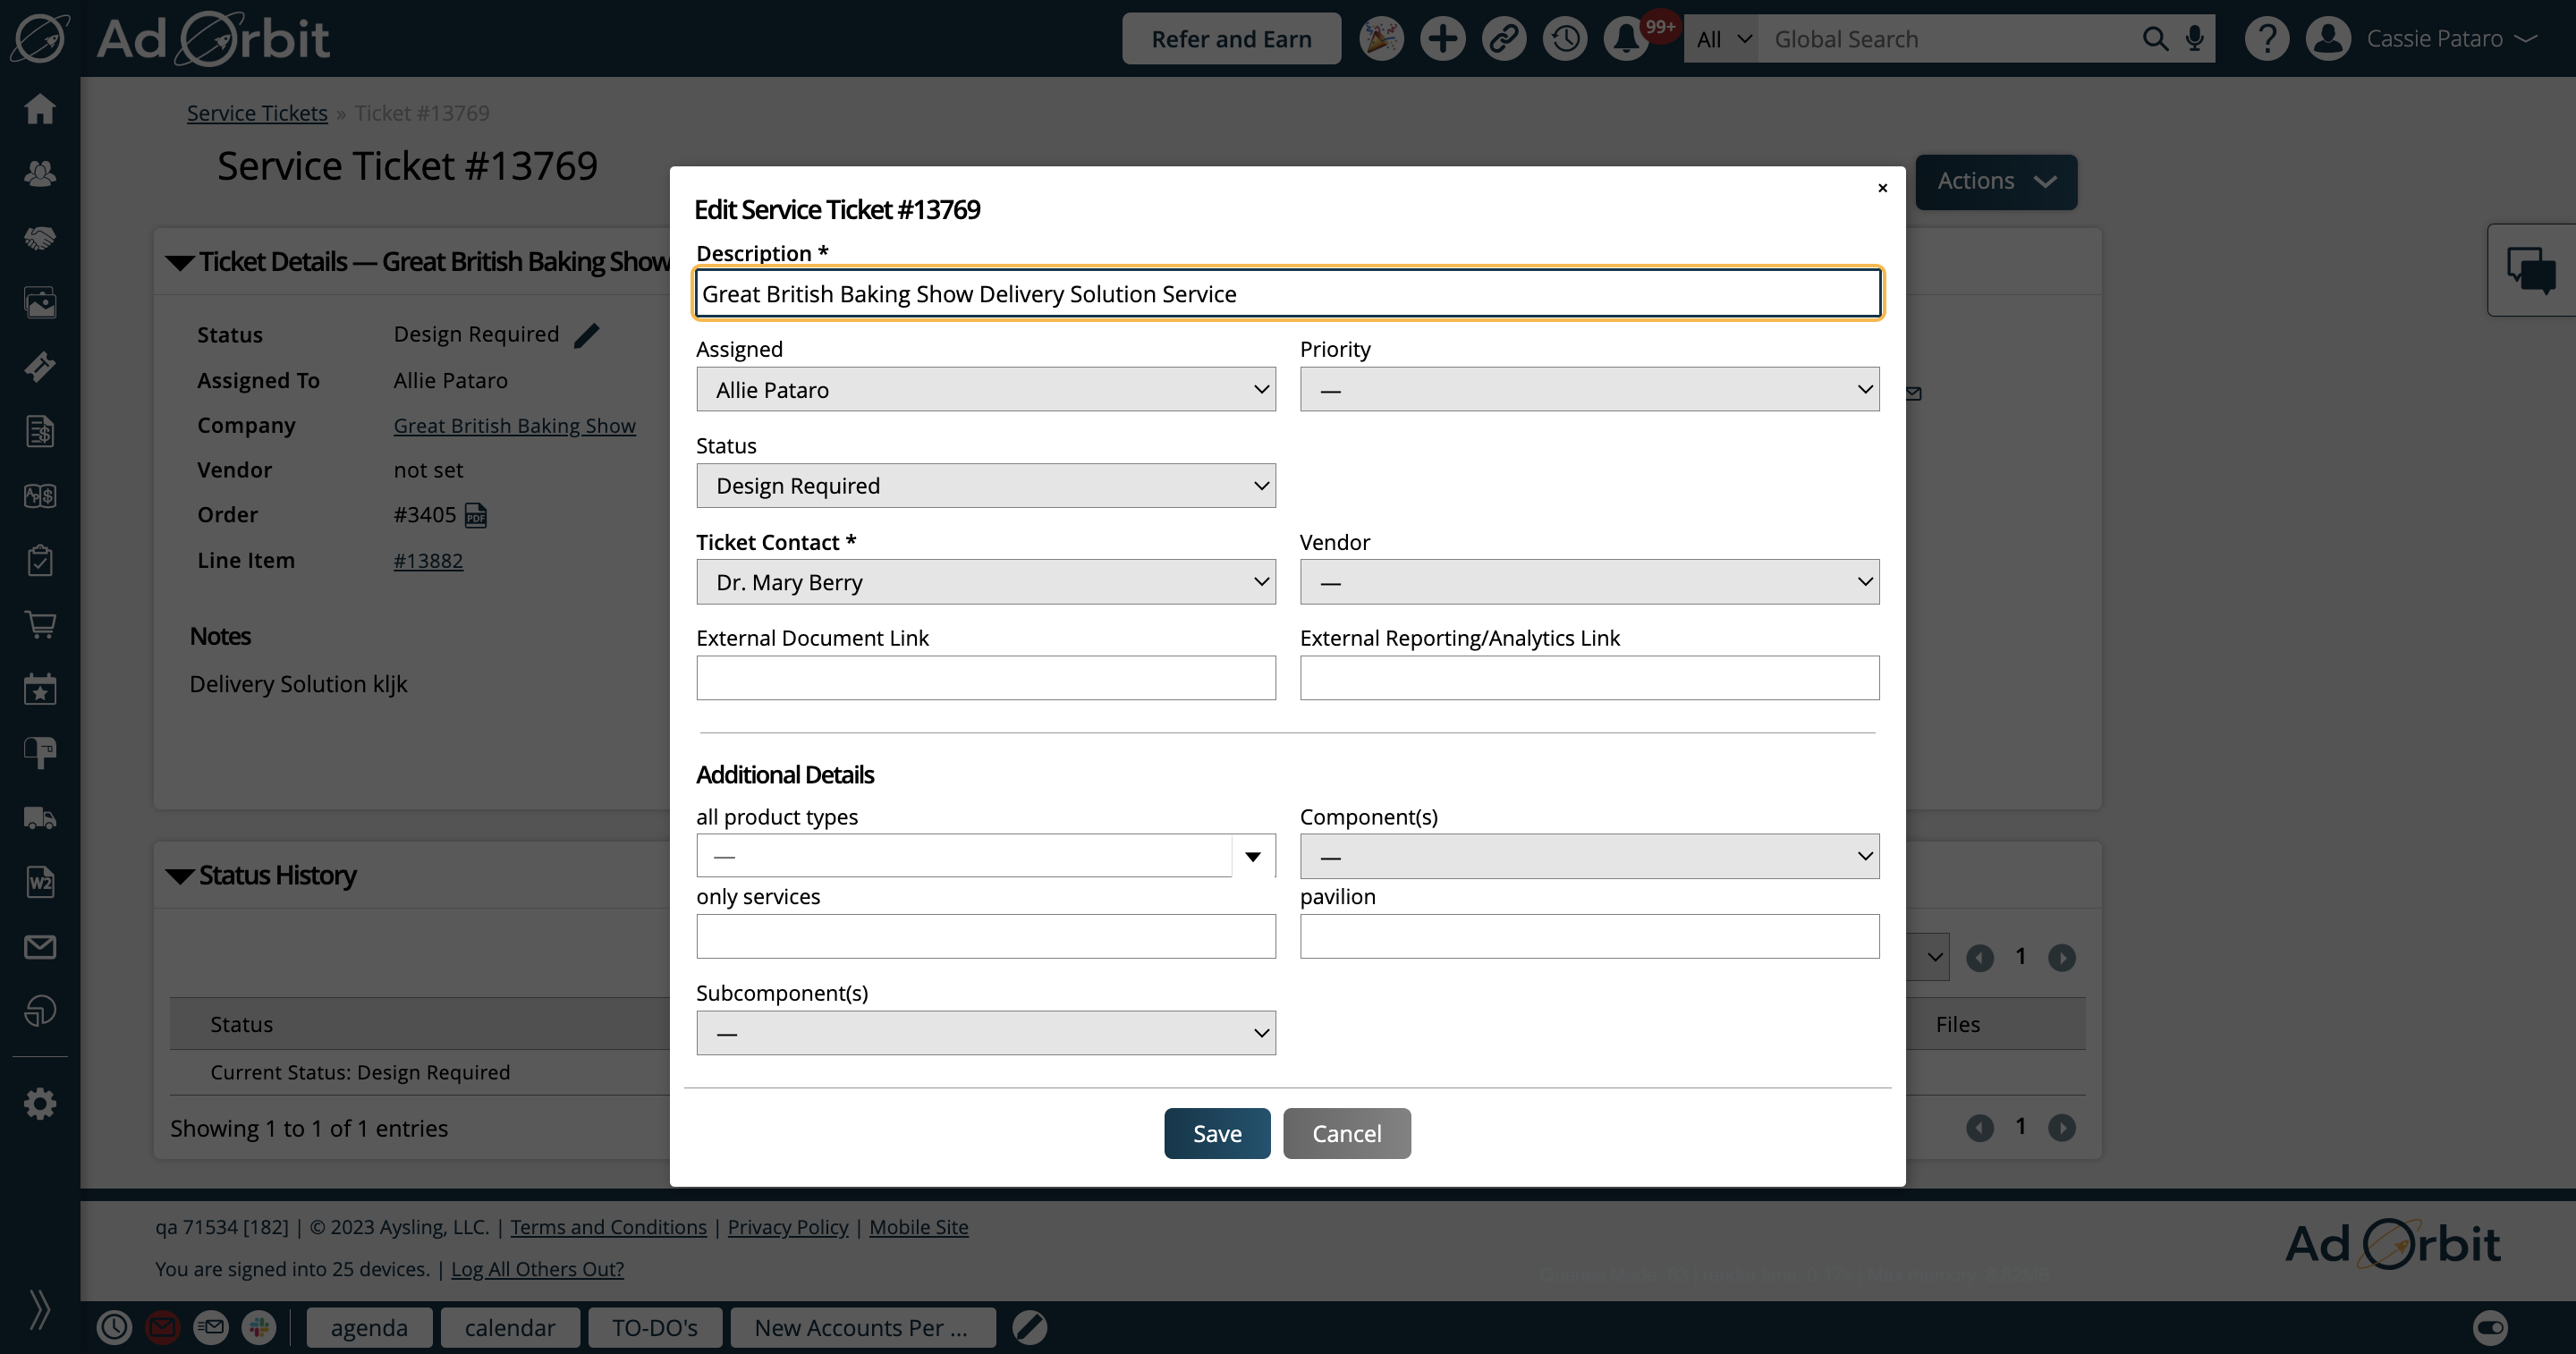Open the all product types combo box
Screen dimensions: 2576x1354
pos(985,856)
